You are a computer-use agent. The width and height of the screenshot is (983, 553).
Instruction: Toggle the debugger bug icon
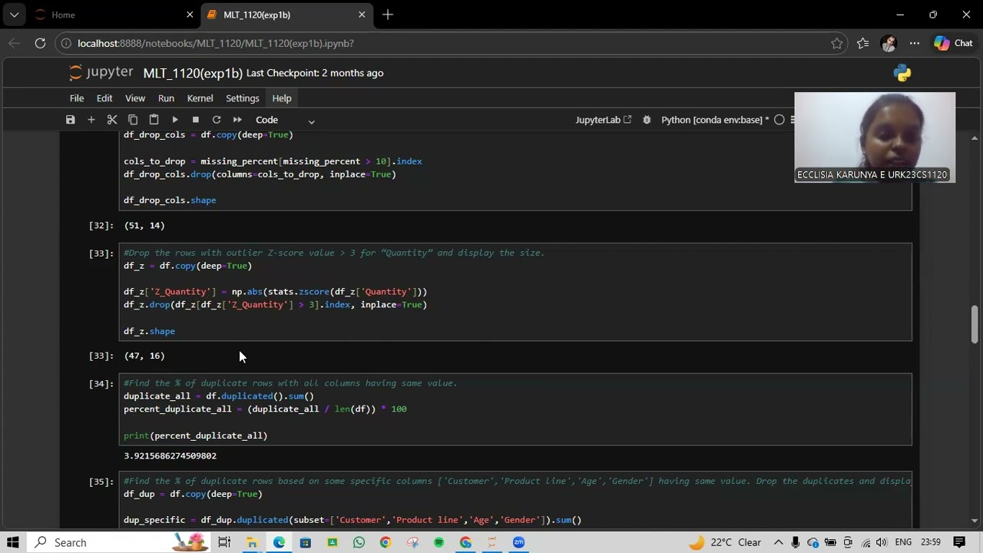pyautogui.click(x=647, y=120)
